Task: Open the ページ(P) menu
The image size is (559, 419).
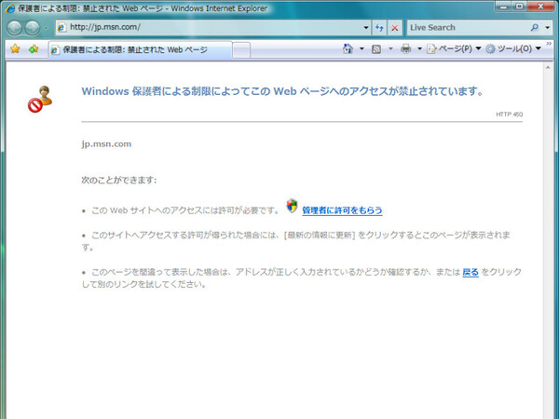Action: (x=454, y=48)
